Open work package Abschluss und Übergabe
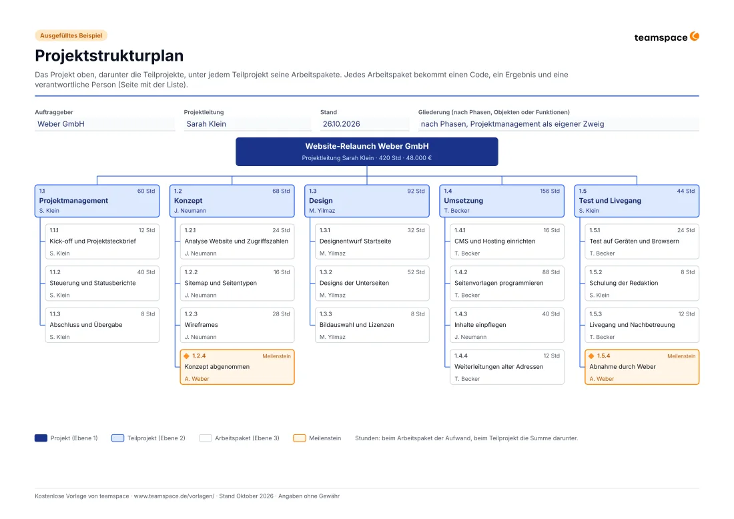 click(x=102, y=326)
